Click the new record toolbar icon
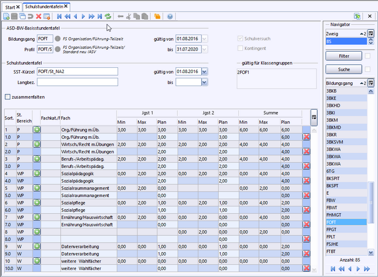 tap(6, 17)
